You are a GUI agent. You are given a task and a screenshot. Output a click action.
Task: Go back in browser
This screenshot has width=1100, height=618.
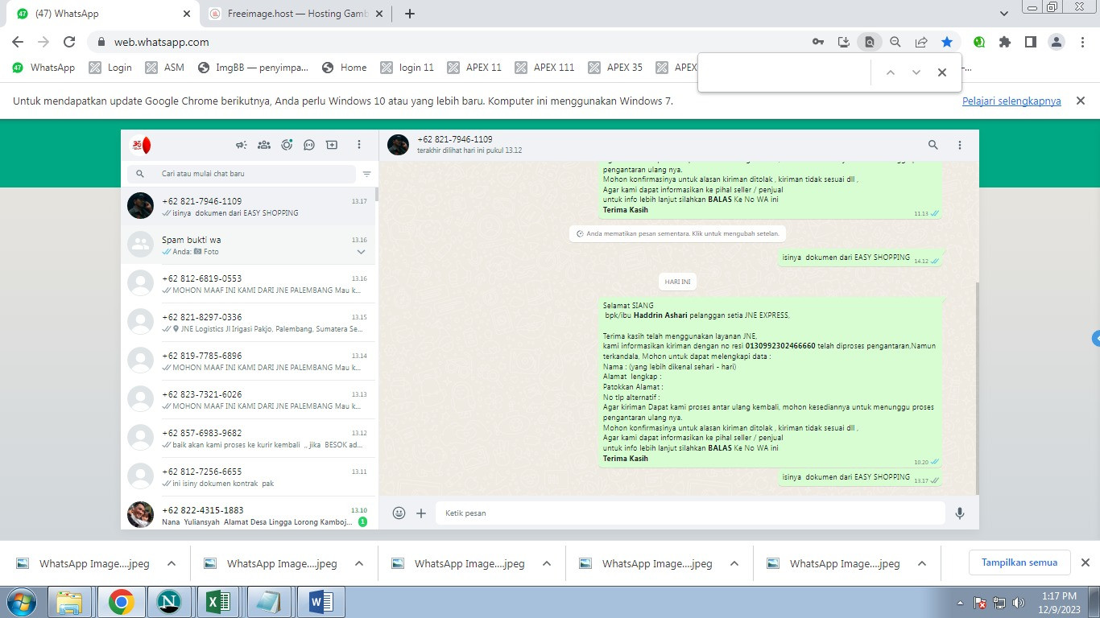[x=18, y=42]
